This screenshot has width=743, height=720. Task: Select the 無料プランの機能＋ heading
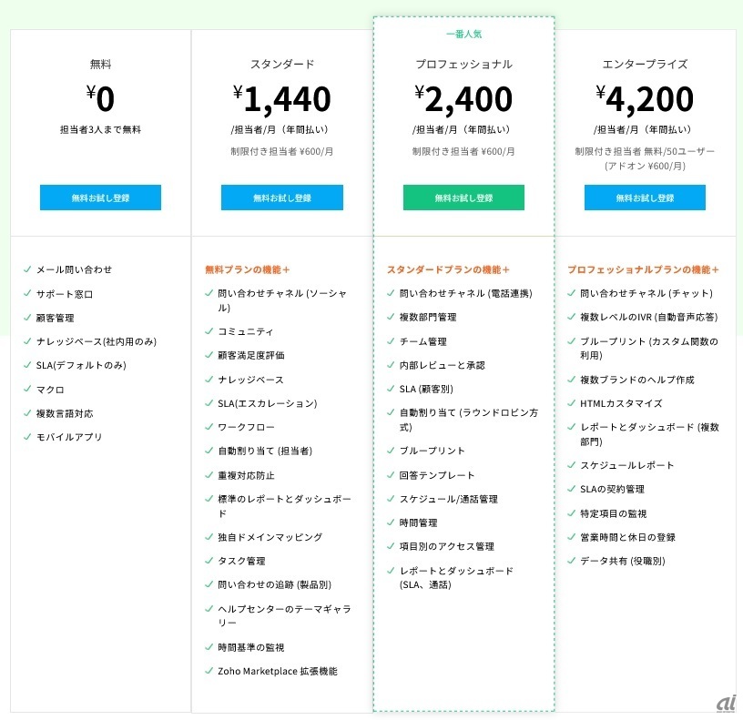click(x=248, y=269)
